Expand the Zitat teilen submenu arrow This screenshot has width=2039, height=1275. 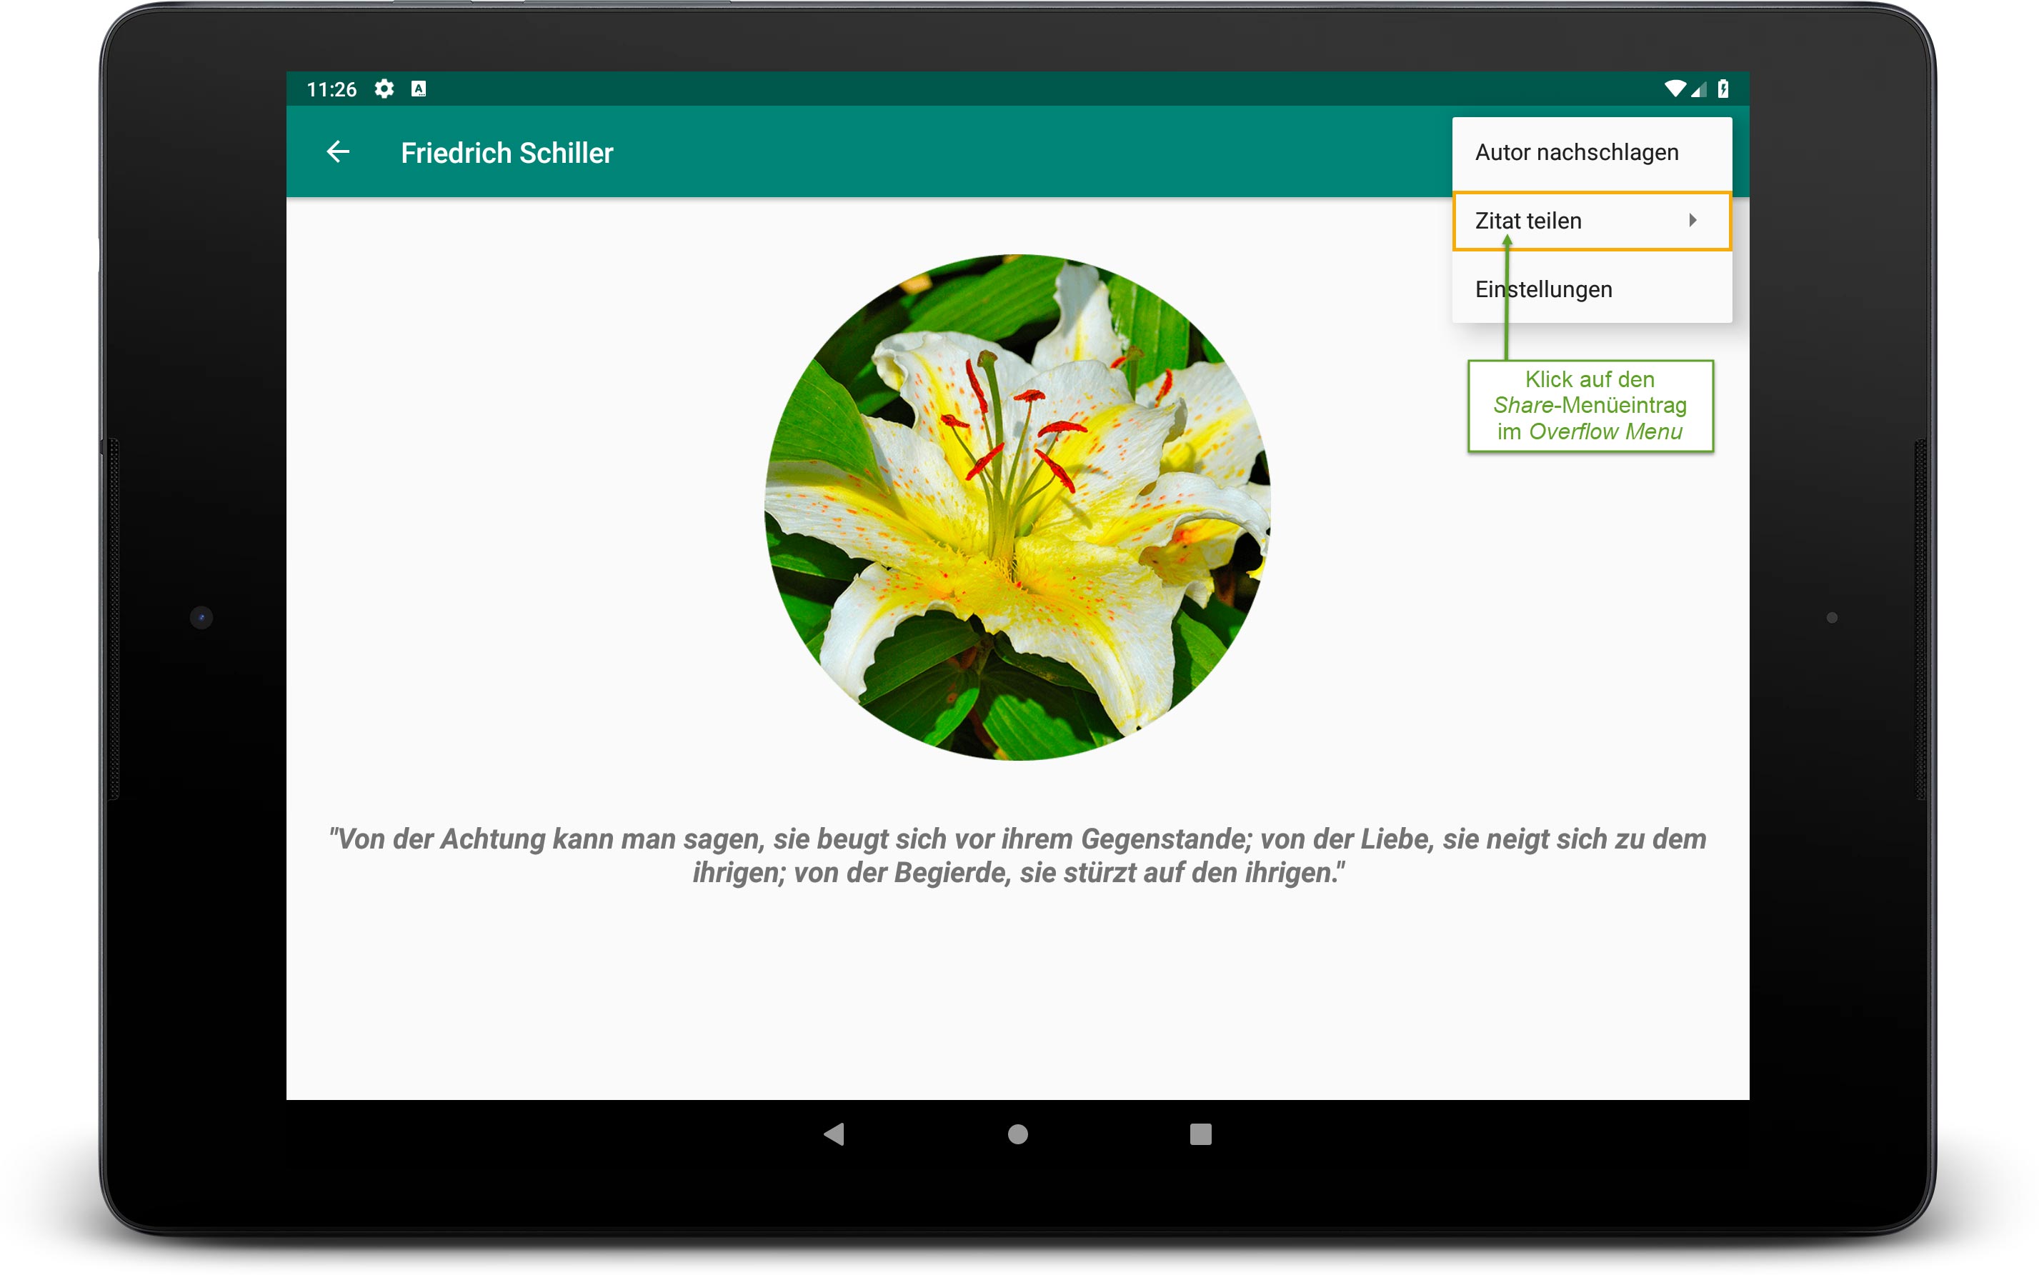(1692, 220)
